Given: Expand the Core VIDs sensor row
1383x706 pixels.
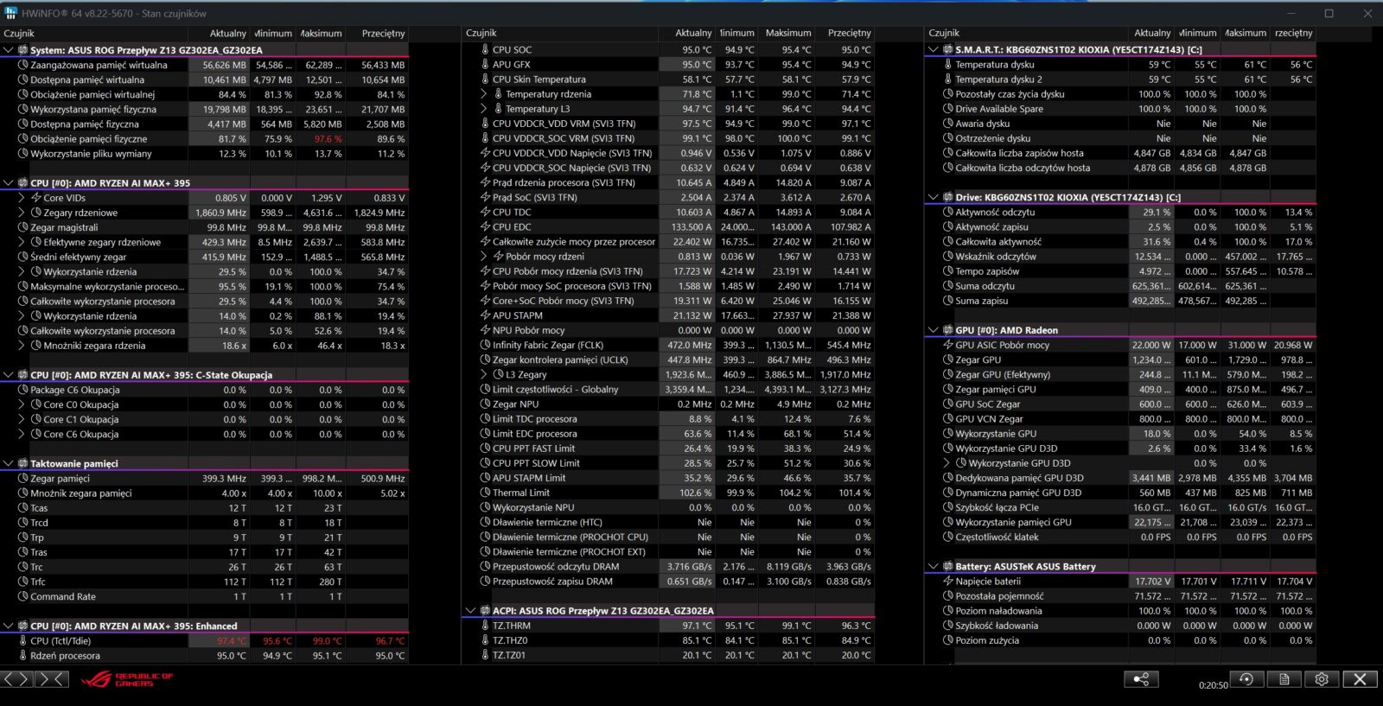Looking at the screenshot, I should tap(22, 198).
